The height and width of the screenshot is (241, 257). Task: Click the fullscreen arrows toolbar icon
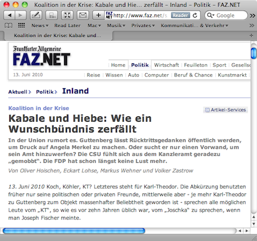click(x=67, y=15)
